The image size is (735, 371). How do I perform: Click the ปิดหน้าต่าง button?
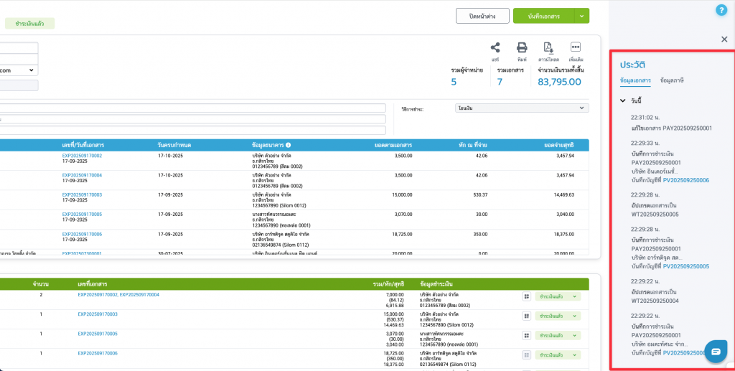482,16
